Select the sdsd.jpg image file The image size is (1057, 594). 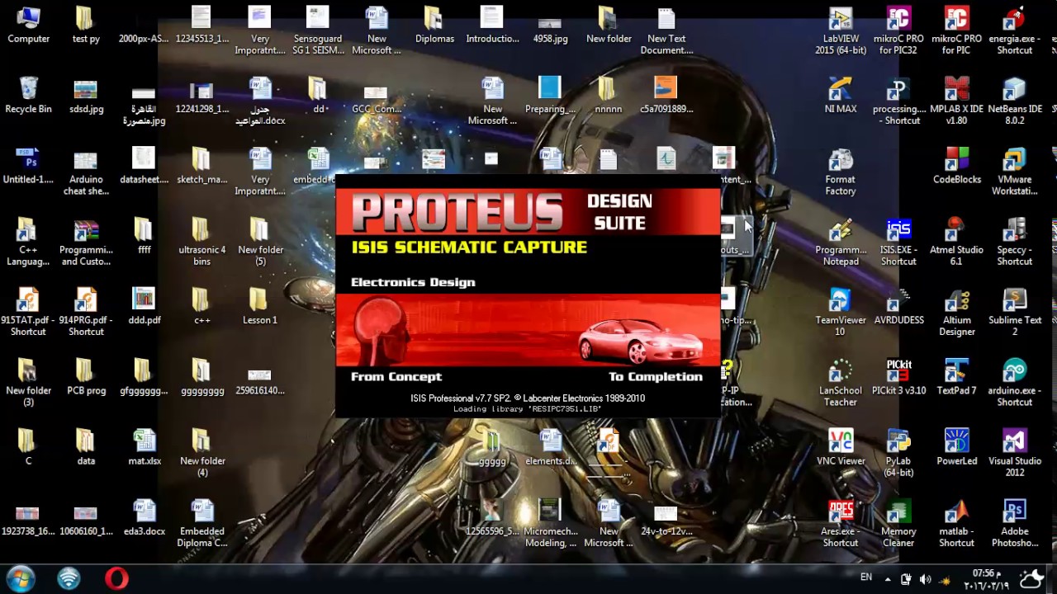(86, 96)
